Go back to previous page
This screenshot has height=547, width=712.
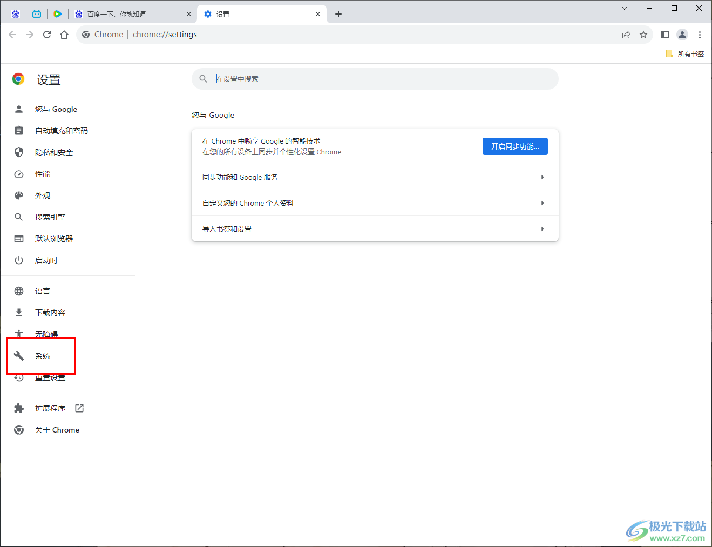click(x=12, y=35)
